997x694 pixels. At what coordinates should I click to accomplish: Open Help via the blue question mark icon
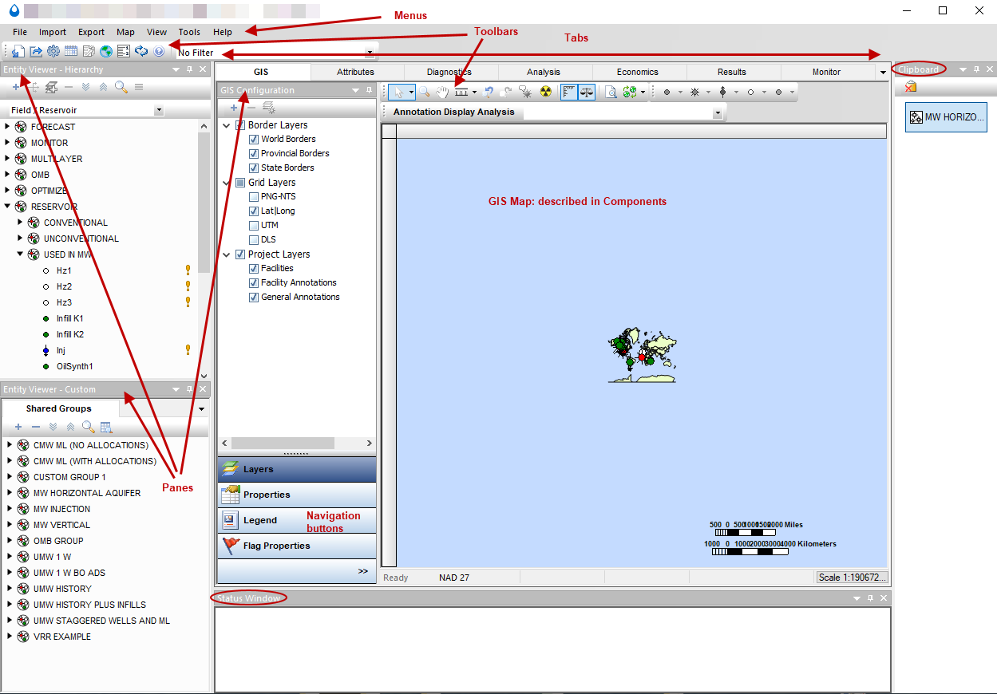pos(159,50)
